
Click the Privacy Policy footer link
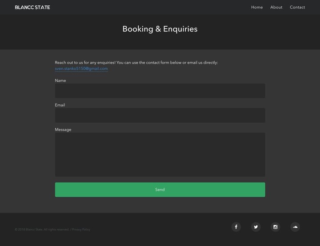[x=81, y=230]
